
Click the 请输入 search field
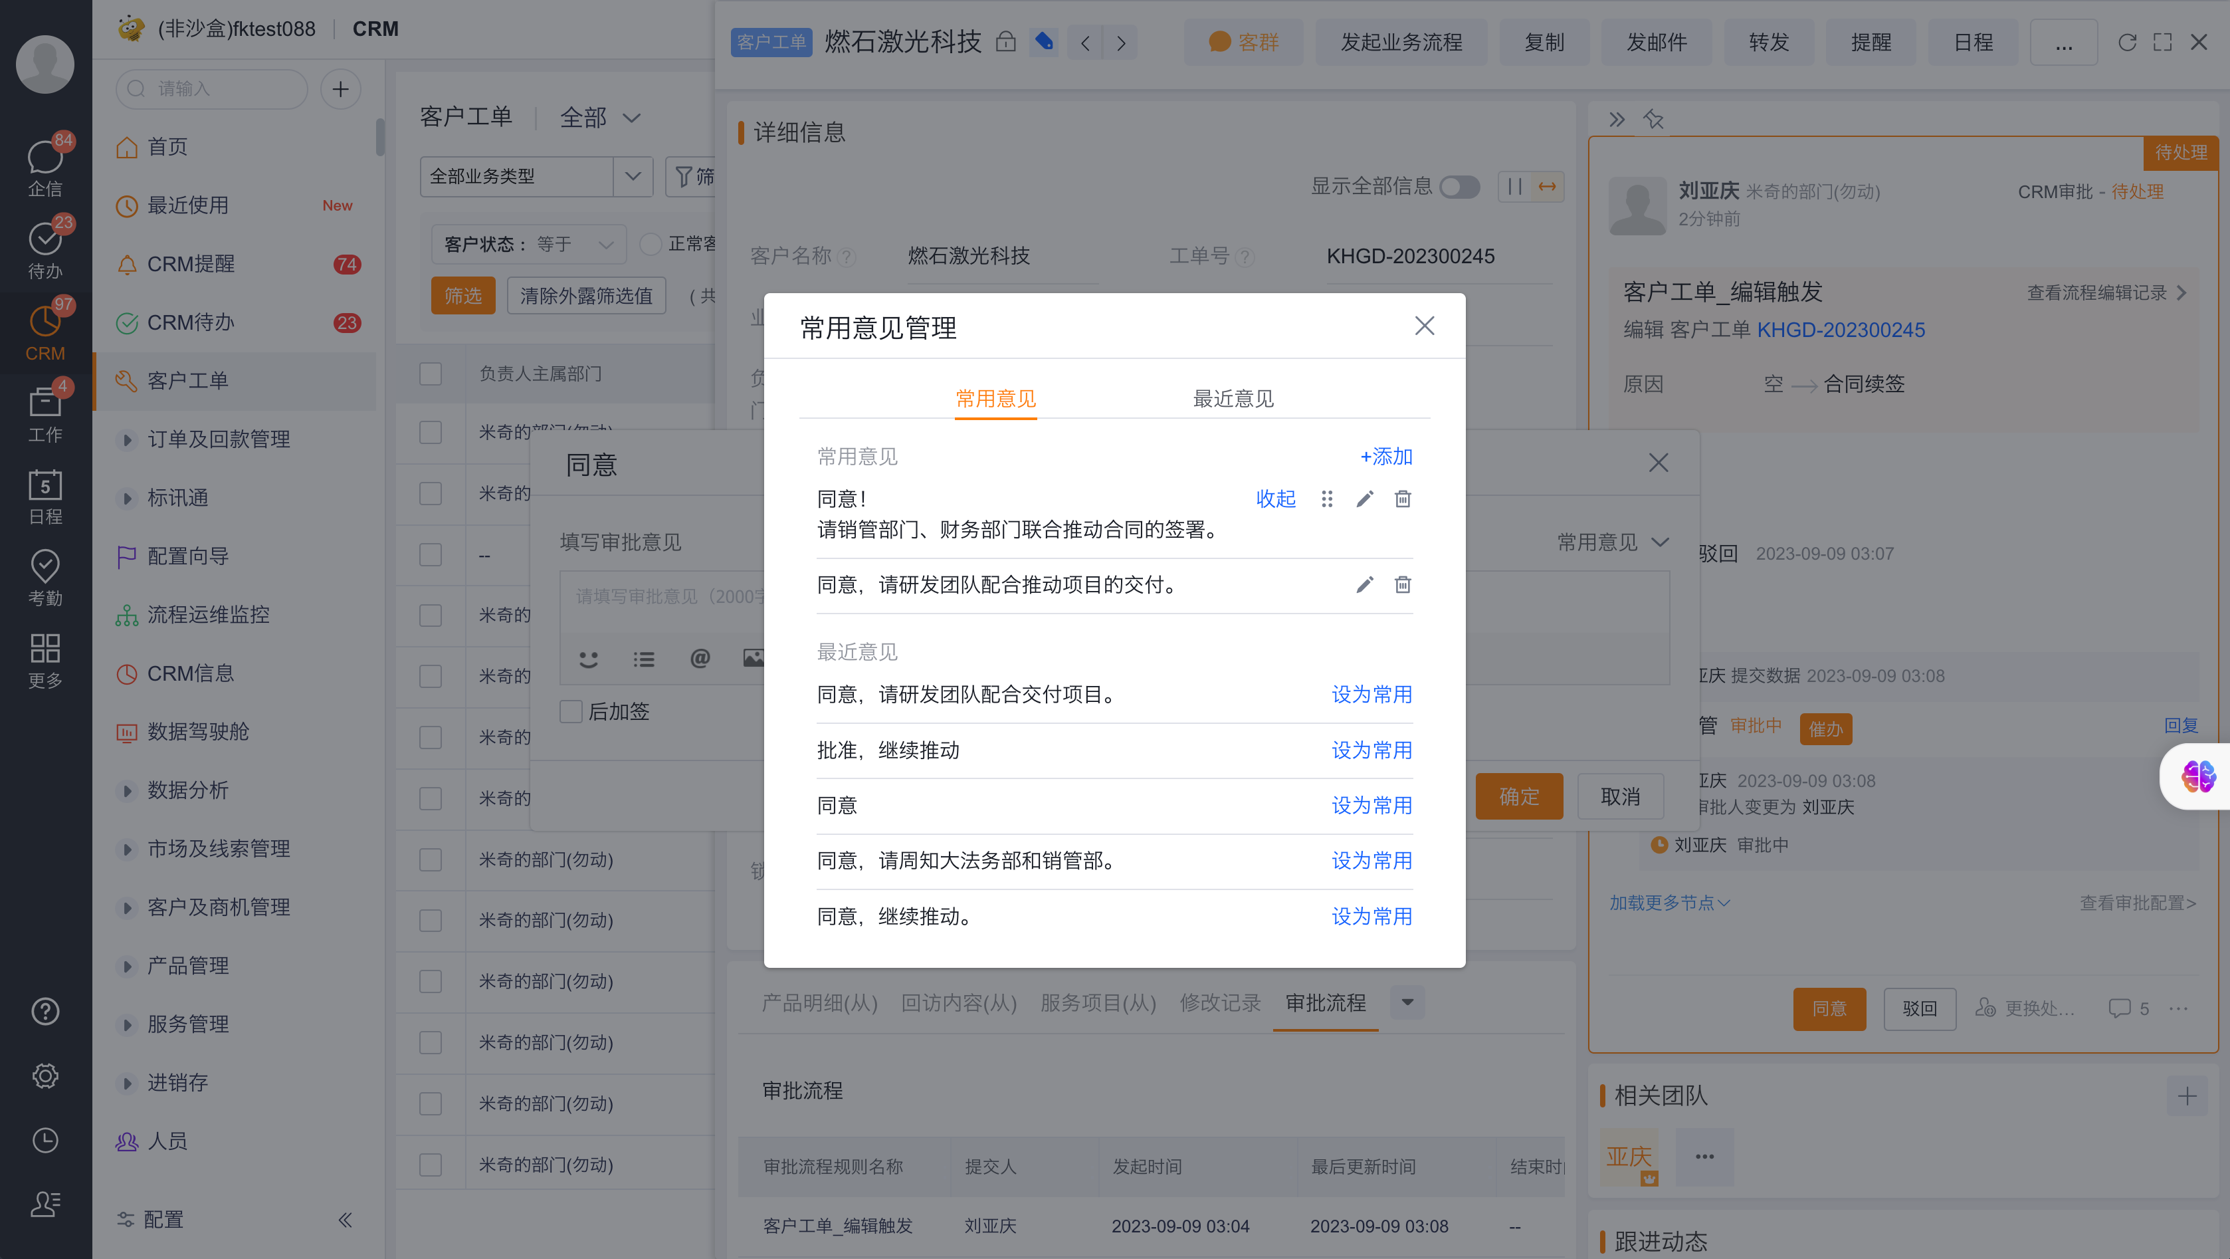click(212, 89)
